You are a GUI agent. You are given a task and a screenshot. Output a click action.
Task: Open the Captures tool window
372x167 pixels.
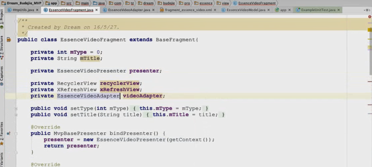coord(2,76)
